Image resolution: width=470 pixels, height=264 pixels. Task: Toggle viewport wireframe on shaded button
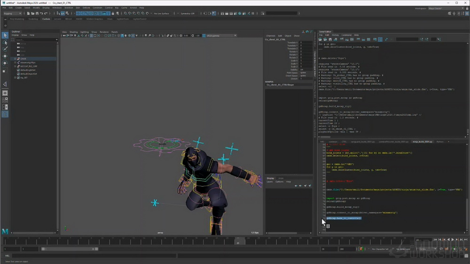pos(129,36)
